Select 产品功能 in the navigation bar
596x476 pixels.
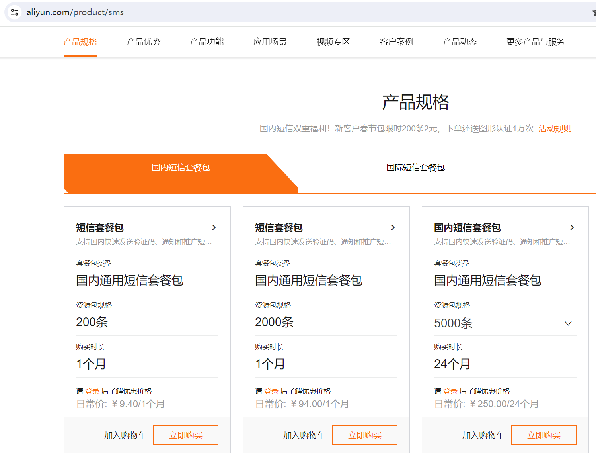[206, 42]
